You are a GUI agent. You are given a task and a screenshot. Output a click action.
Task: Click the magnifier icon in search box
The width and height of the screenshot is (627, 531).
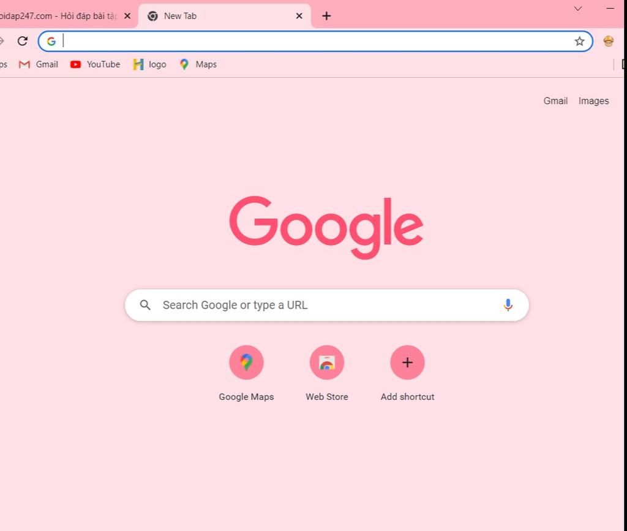[145, 305]
